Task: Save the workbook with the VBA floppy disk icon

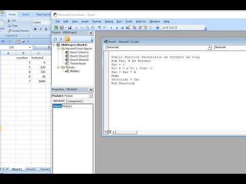Action: pyautogui.click(x=70, y=28)
